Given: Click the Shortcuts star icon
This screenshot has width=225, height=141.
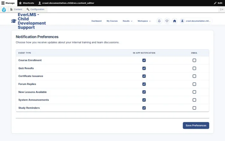Looking at the screenshot, I should pyautogui.click(x=20, y=3).
